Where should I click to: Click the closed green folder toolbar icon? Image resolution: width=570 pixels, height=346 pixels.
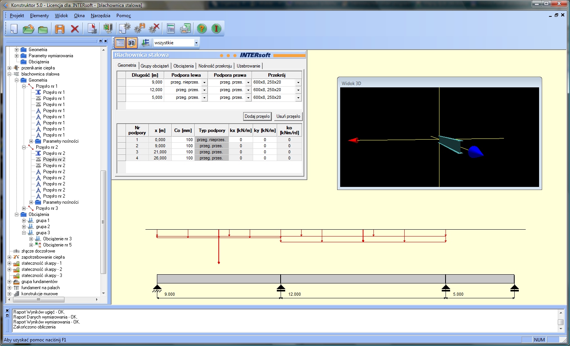tap(43, 29)
